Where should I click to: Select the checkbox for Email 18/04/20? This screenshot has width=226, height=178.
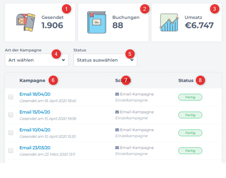[x=11, y=97]
